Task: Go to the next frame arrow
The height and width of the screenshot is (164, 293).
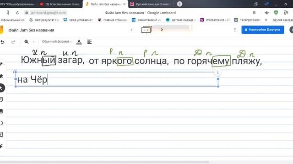Action: (162, 30)
